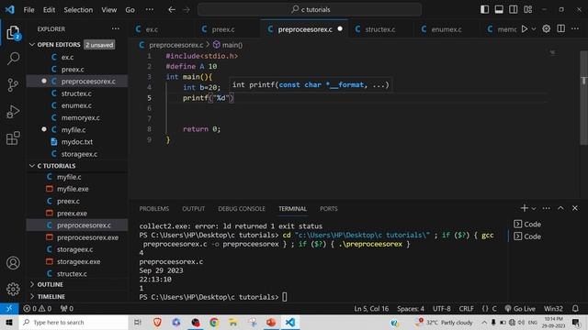Open editor More Actions ellipsis
The image size is (588, 330).
[575, 28]
